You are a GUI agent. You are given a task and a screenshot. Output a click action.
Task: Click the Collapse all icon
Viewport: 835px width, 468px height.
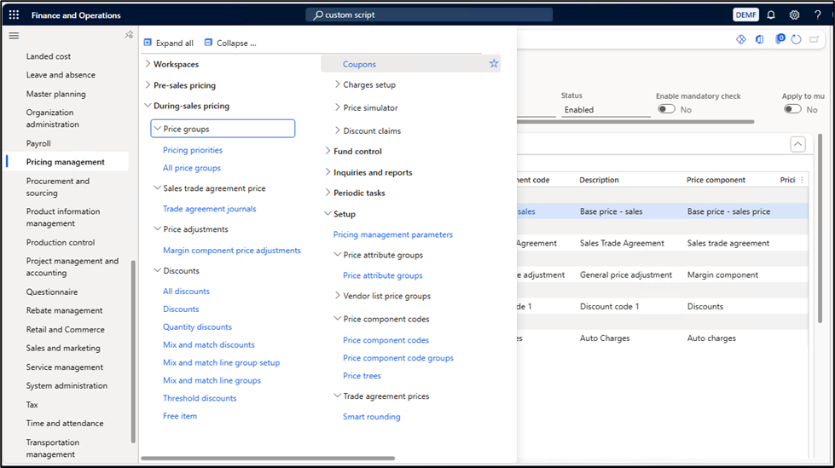(x=208, y=43)
